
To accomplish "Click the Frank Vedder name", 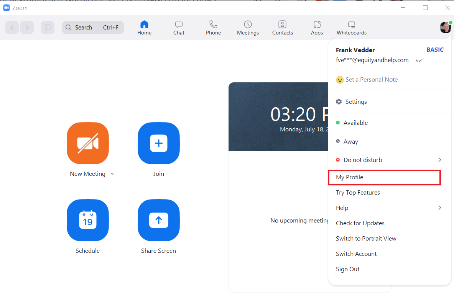I will point(355,50).
